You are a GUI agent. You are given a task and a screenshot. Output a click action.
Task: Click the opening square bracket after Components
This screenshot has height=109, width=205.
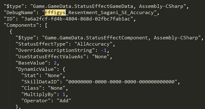(x=46, y=25)
